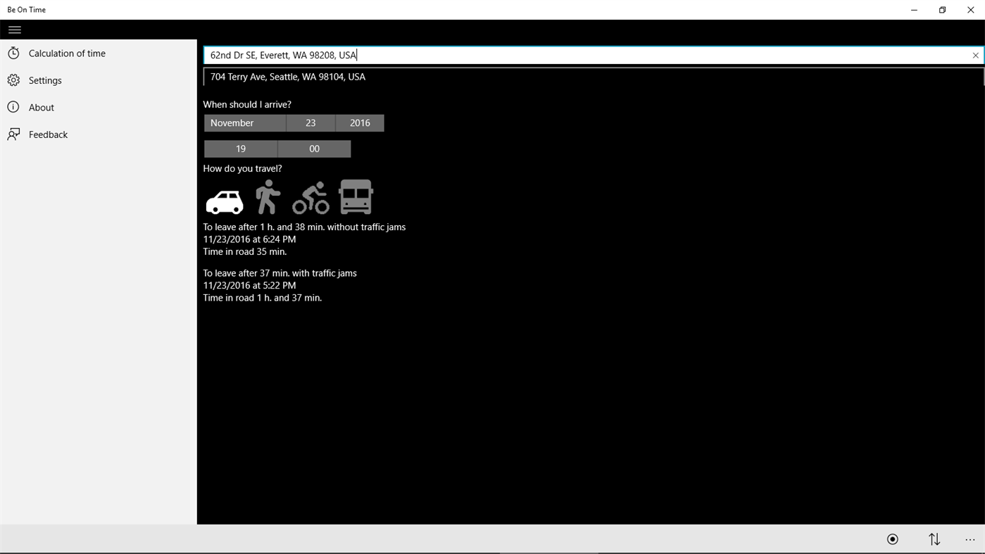Image resolution: width=985 pixels, height=554 pixels.
Task: Click the Calculation of time stopwatch icon
Action: click(x=14, y=53)
